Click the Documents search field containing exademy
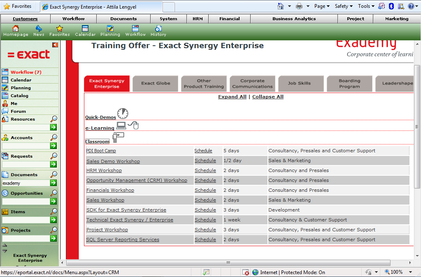 click(26, 183)
